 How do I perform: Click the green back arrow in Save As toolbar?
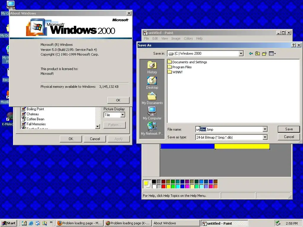tap(251, 53)
